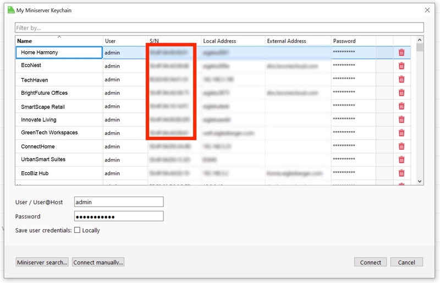Image resolution: width=440 pixels, height=283 pixels.
Task: Delete BrightFuture Offices entry via trash icon
Action: 402,92
